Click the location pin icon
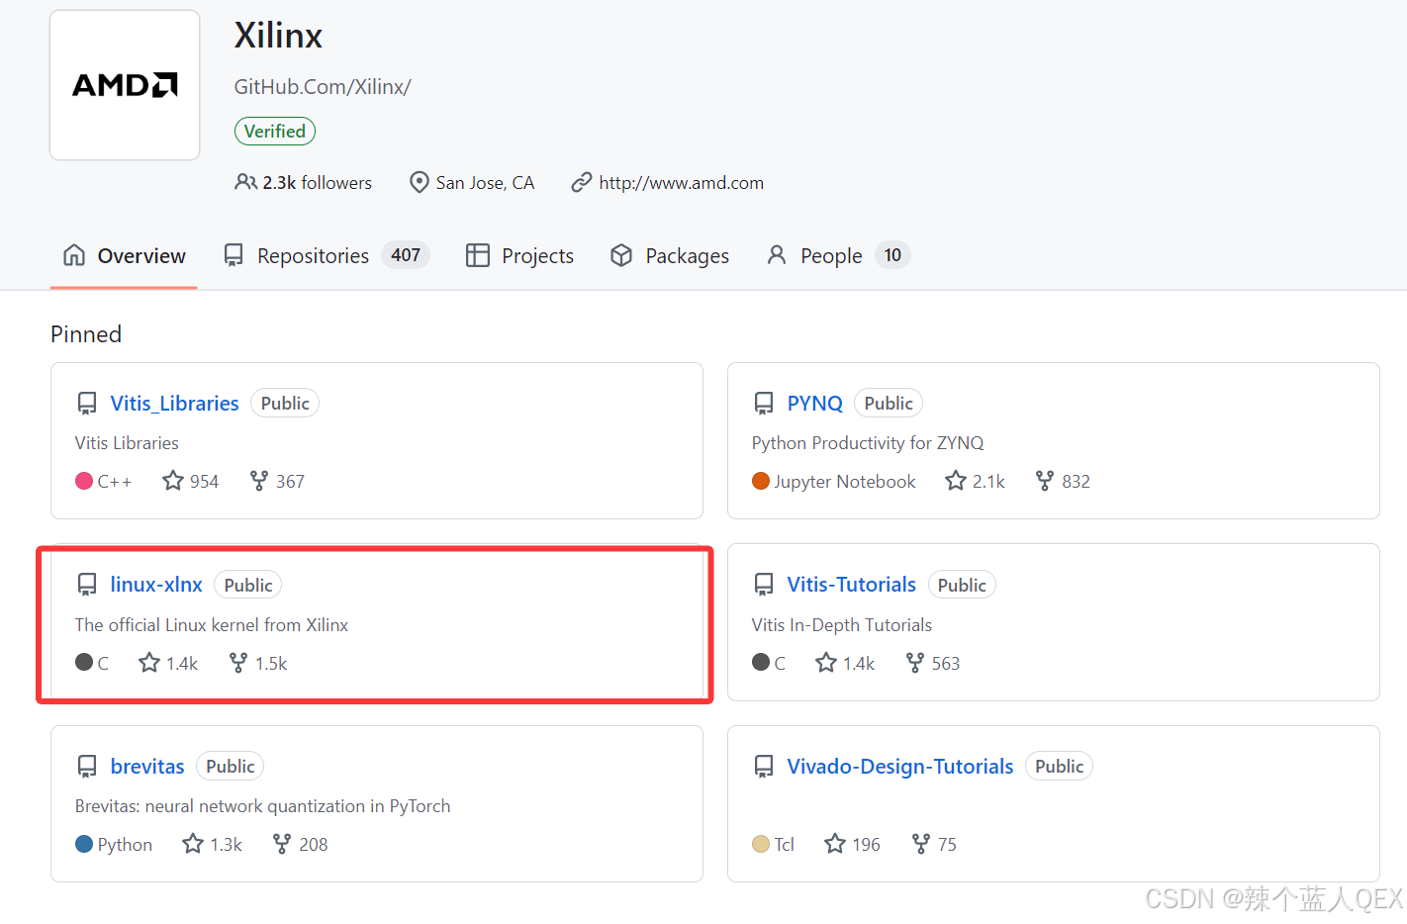The image size is (1407, 924). coord(420,182)
